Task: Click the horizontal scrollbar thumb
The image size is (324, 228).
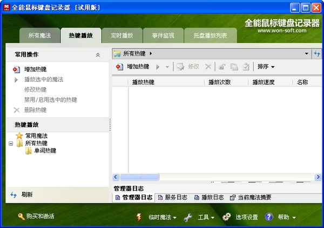Action: 139,177
